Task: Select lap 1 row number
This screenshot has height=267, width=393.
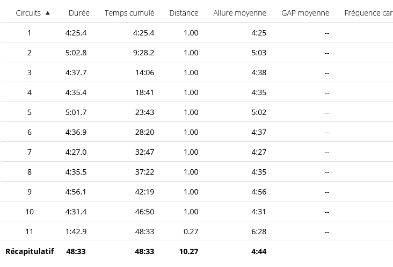Action: click(30, 33)
